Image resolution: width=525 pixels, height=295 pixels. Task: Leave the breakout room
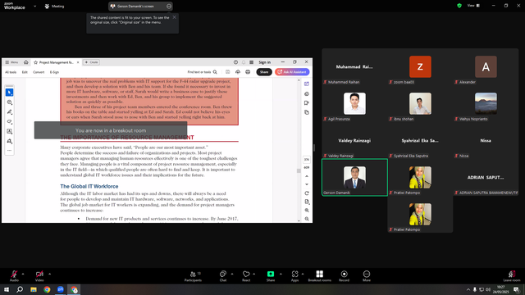click(512, 275)
